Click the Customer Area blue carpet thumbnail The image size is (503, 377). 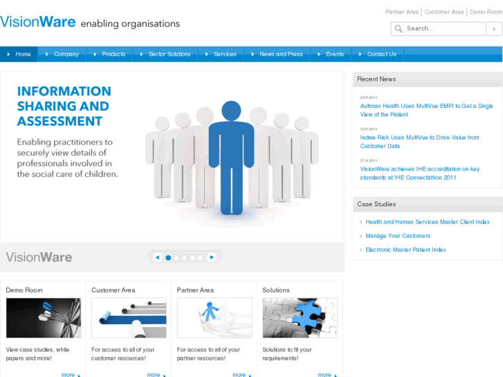point(129,318)
